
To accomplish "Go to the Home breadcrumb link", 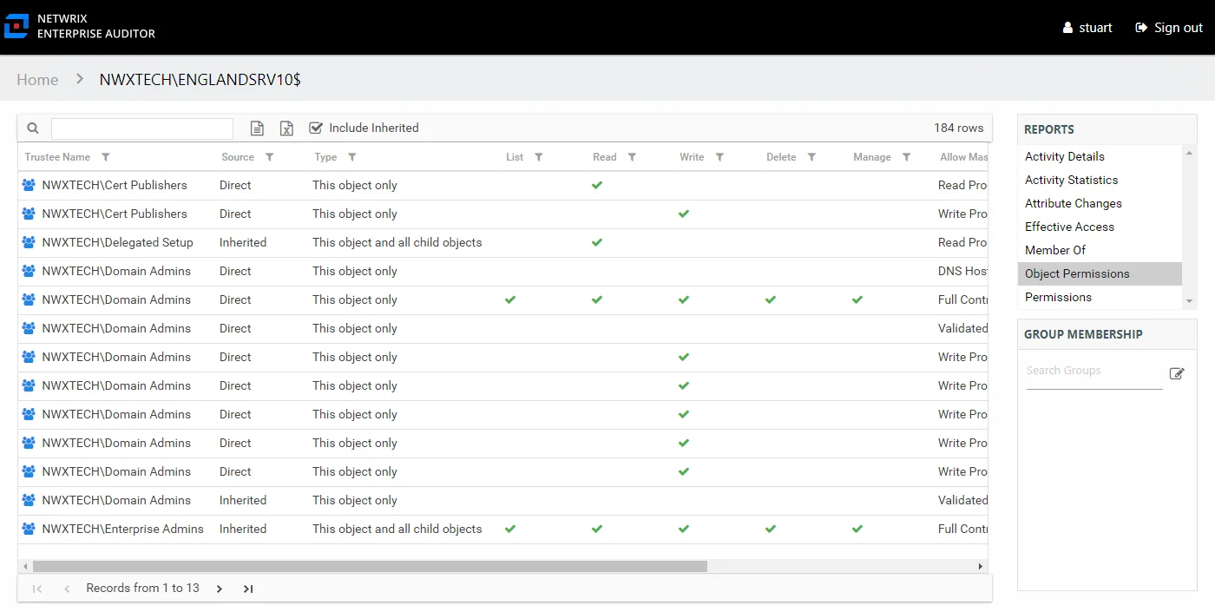I will (x=37, y=80).
